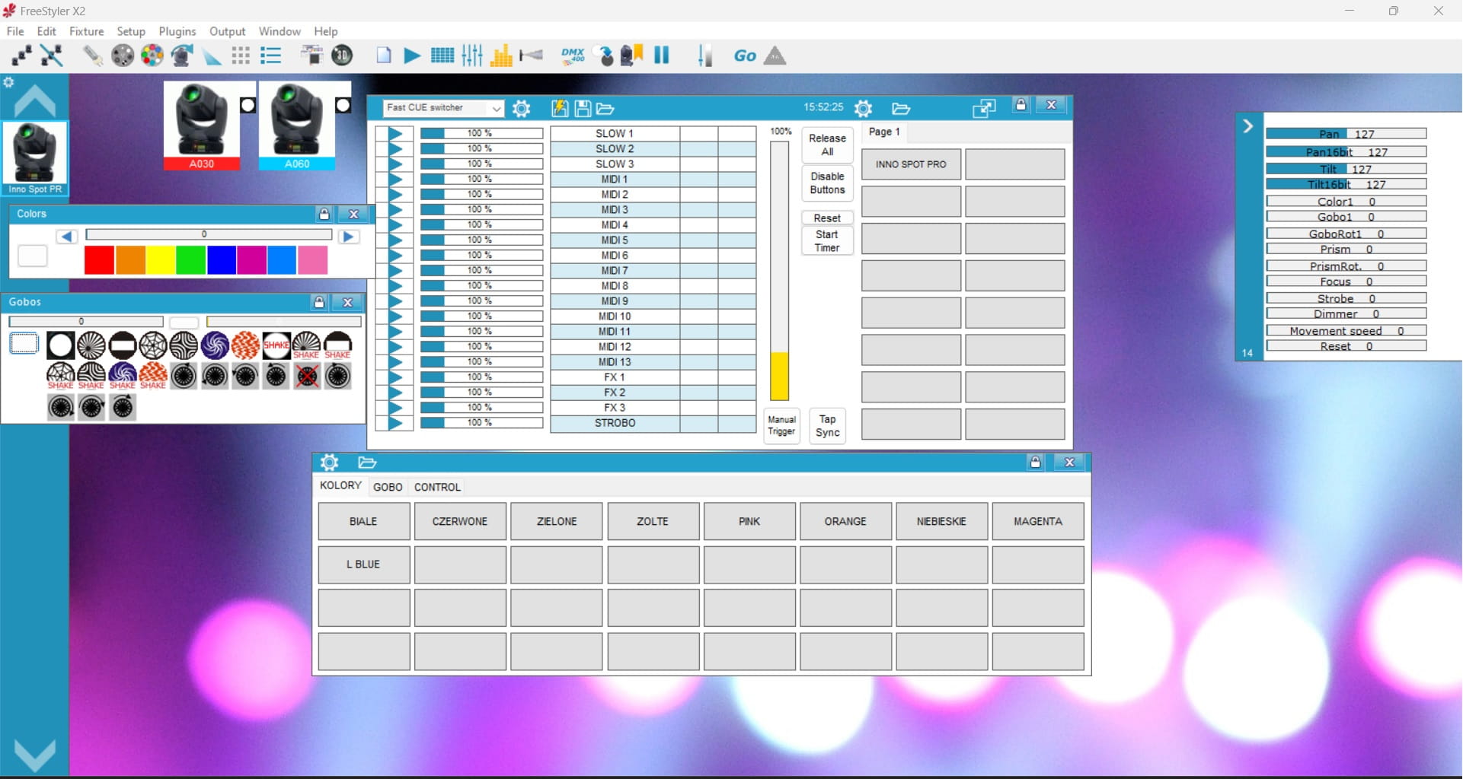Open cue panel settings gear icon
Image resolution: width=1463 pixels, height=779 pixels.
pos(522,109)
